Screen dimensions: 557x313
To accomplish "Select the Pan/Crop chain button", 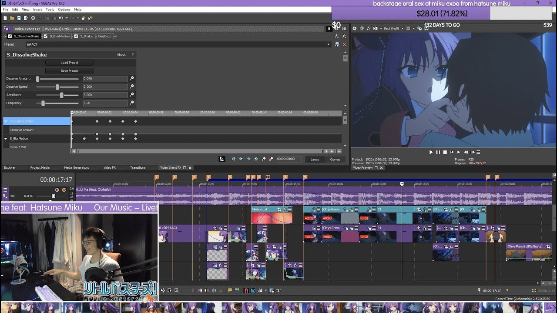I will click(104, 36).
